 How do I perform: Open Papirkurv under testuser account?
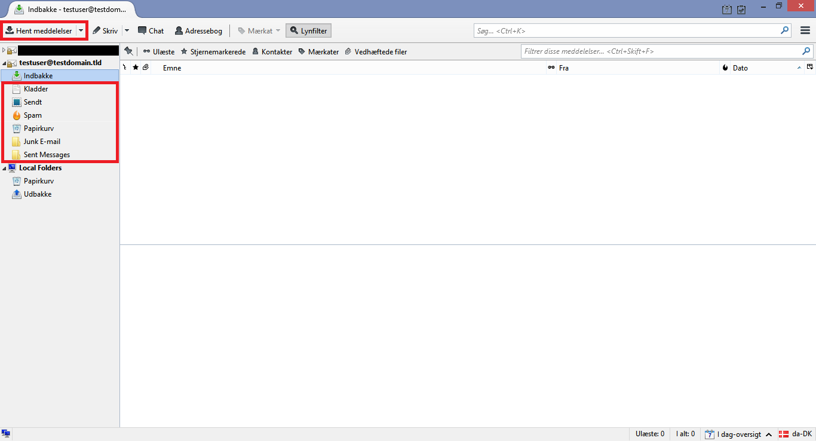[x=60, y=128]
